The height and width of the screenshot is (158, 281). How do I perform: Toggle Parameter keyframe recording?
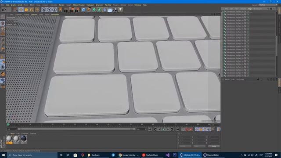click(x=209, y=129)
